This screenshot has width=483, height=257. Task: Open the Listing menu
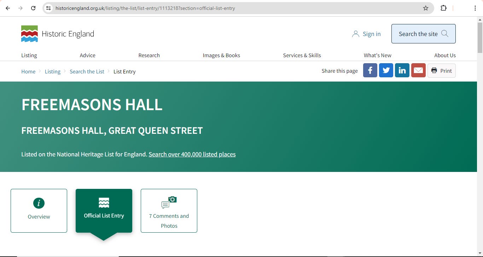[29, 55]
